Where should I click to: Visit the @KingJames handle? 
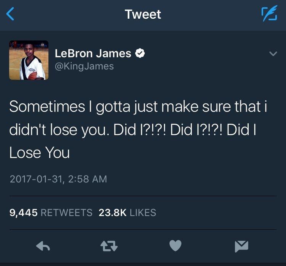click(84, 66)
